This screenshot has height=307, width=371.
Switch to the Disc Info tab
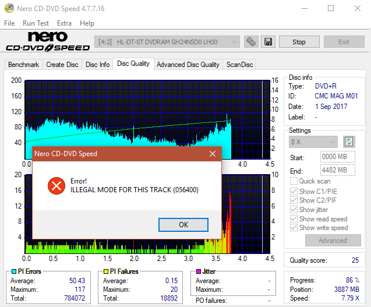pyautogui.click(x=97, y=65)
